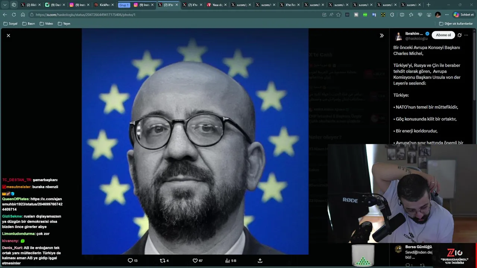Close the Yasa dış tab
Viewport: 477px width, 268px height.
(x=225, y=5)
